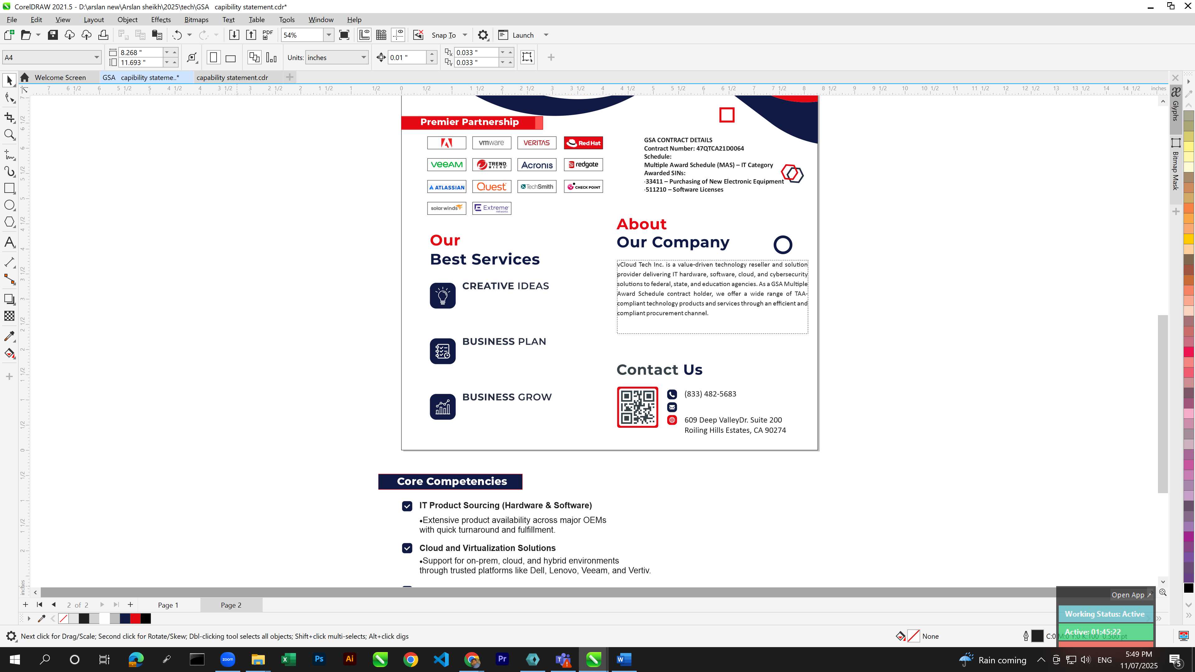
Task: Expand the Snap To dropdown
Action: [x=465, y=35]
